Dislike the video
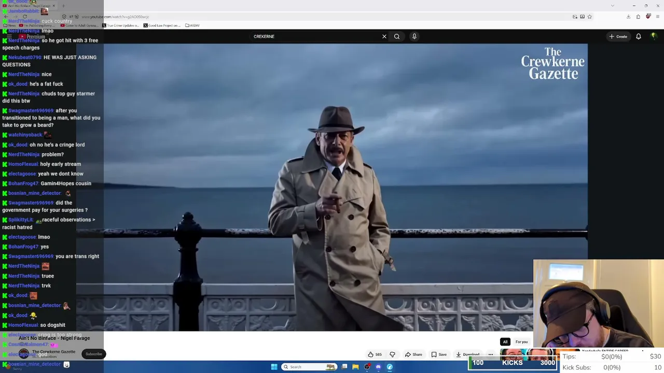The image size is (664, 373). pos(392,354)
